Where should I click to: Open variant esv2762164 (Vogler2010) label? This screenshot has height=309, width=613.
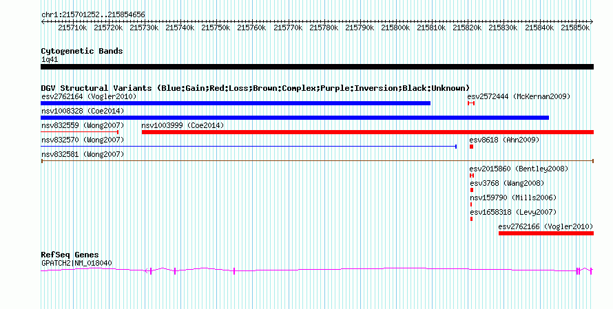tap(89, 96)
